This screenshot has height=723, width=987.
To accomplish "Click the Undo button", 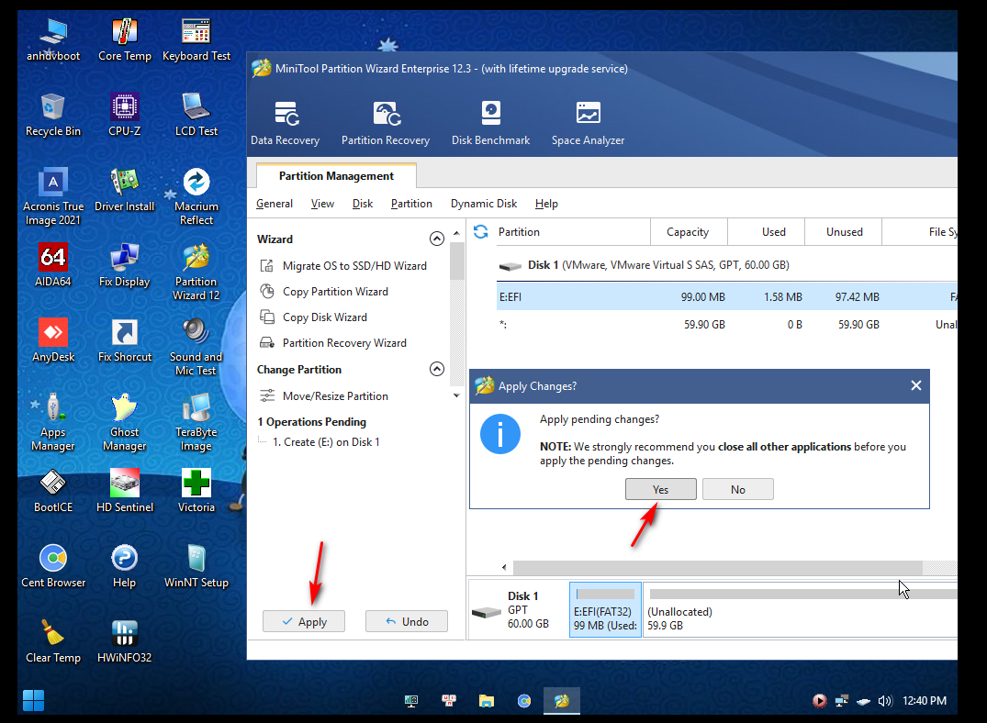I will click(407, 621).
